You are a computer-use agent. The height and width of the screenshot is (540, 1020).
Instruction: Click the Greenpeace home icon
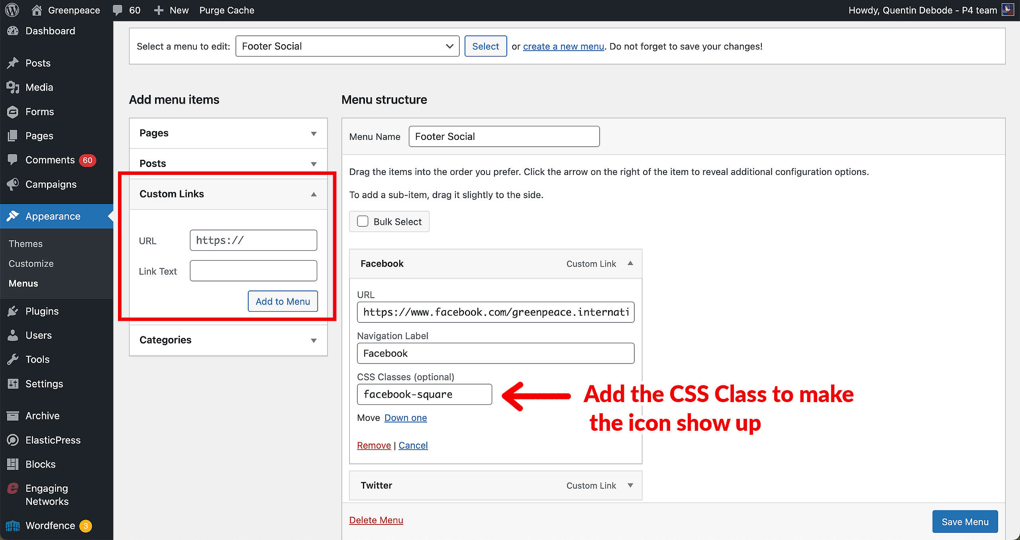37,10
